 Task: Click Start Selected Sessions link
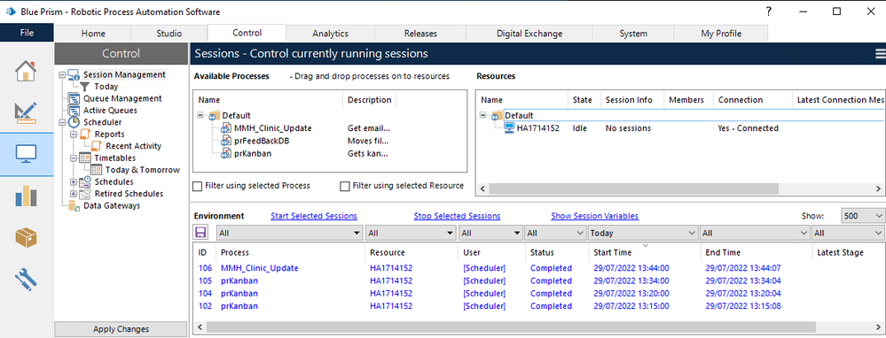click(314, 216)
